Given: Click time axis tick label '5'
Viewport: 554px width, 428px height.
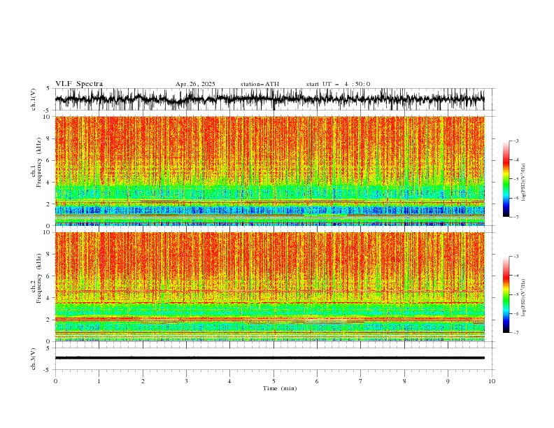Looking at the screenshot, I should [274, 381].
